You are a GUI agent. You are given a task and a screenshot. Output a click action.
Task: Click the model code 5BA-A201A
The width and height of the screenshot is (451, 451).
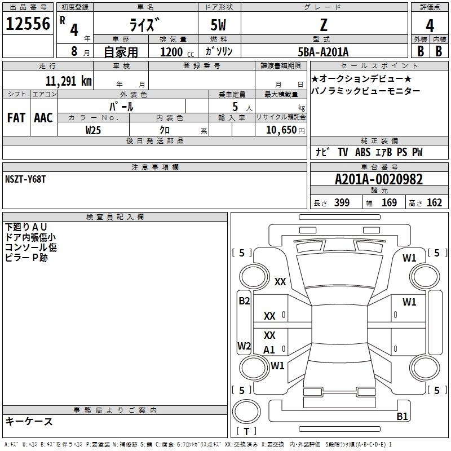tap(323, 52)
